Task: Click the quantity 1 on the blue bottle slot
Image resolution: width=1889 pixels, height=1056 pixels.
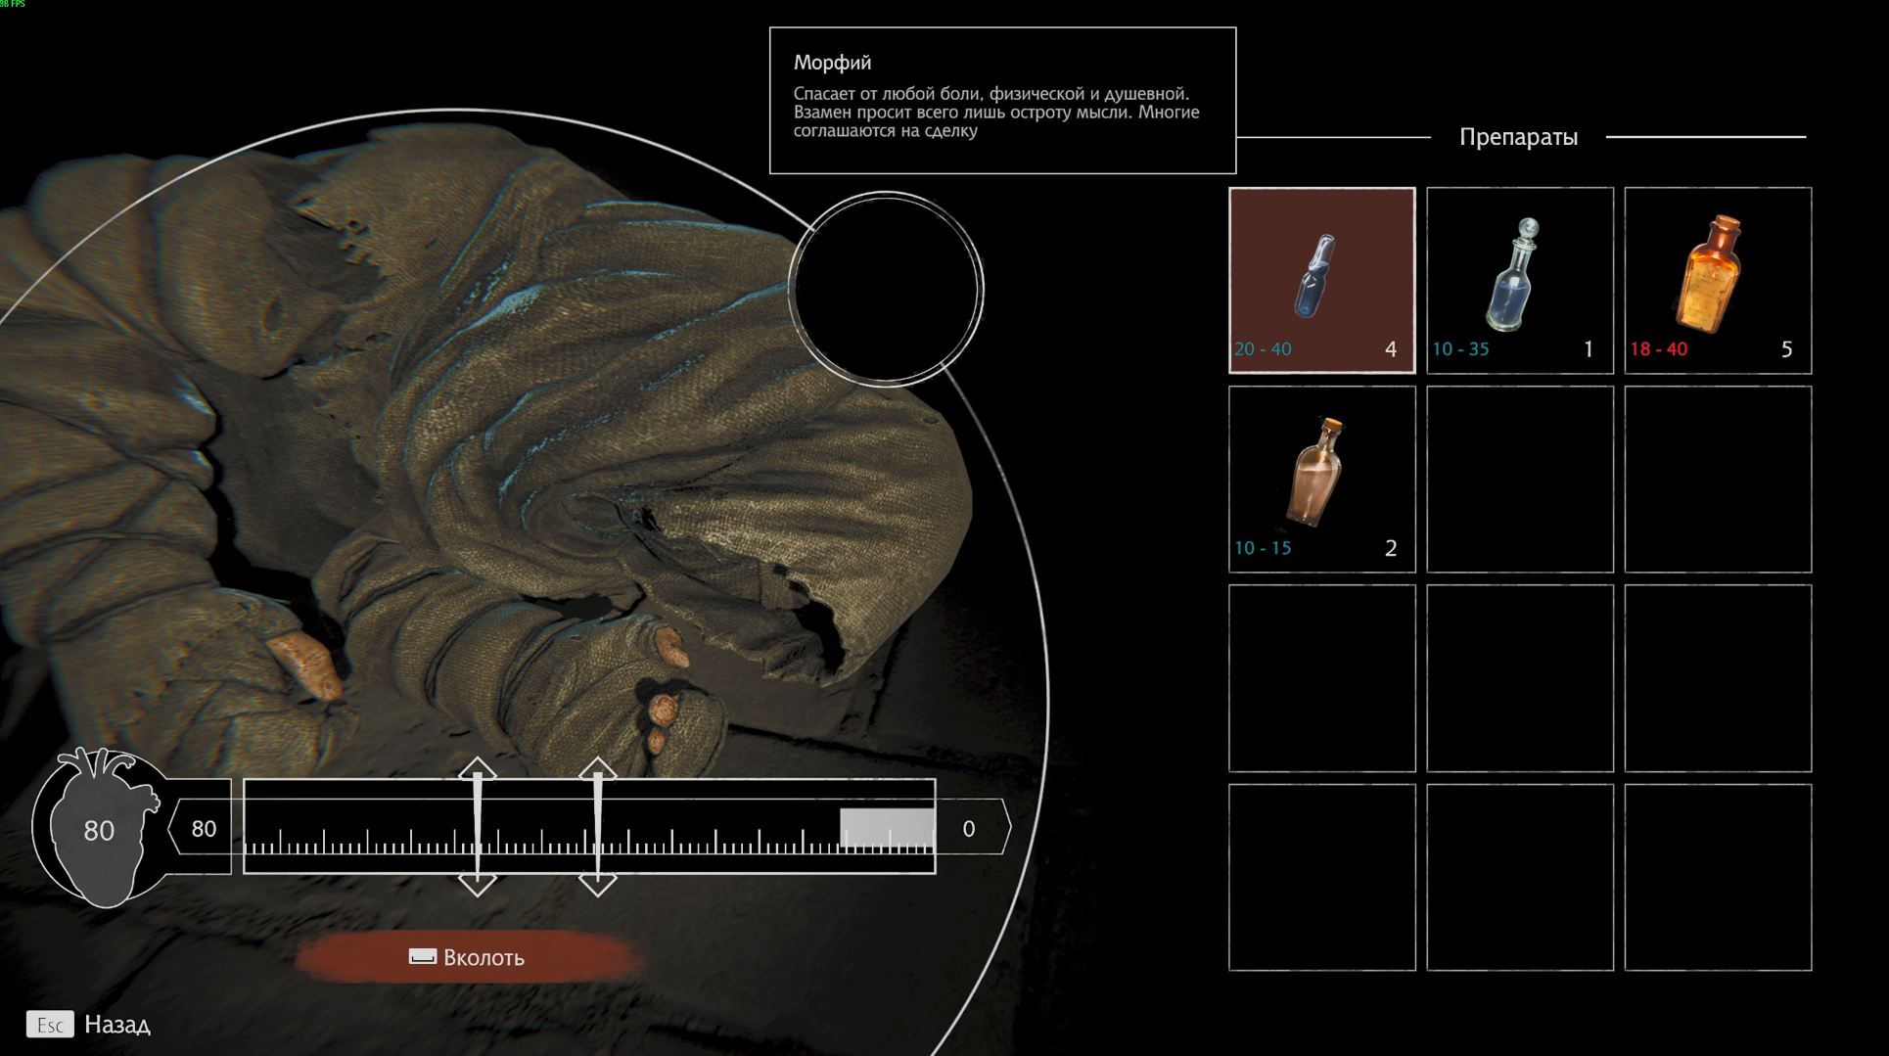Action: [x=1589, y=349]
